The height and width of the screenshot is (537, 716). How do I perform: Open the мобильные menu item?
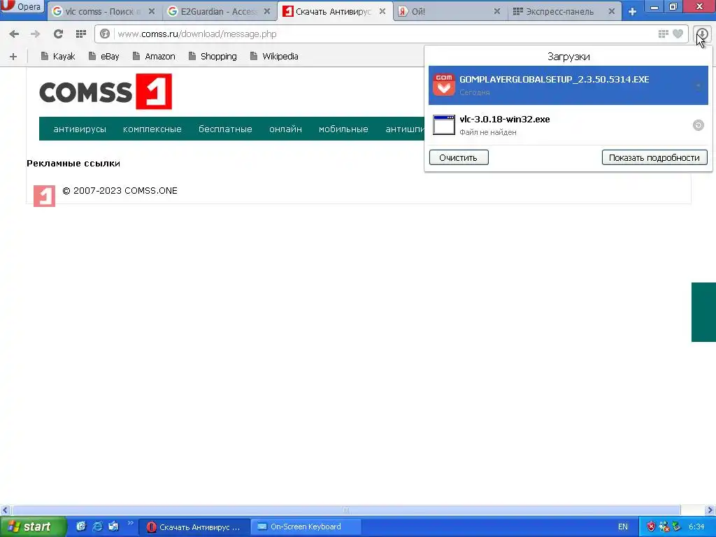click(x=343, y=129)
